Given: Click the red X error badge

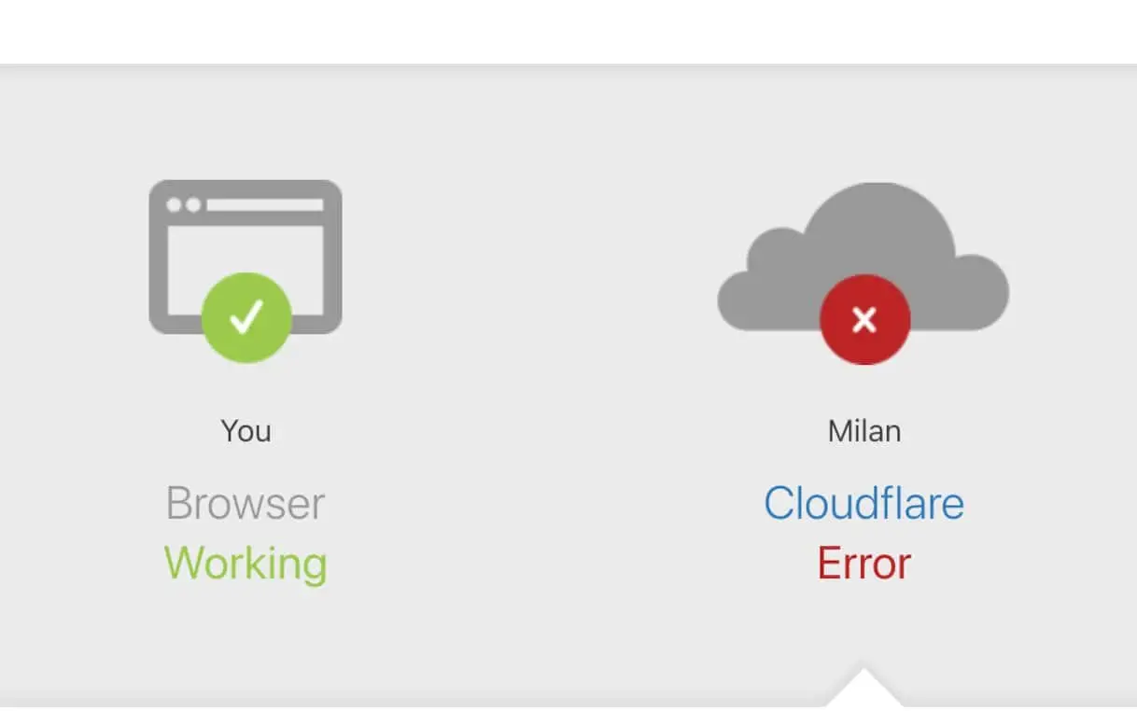Looking at the screenshot, I should tap(864, 319).
